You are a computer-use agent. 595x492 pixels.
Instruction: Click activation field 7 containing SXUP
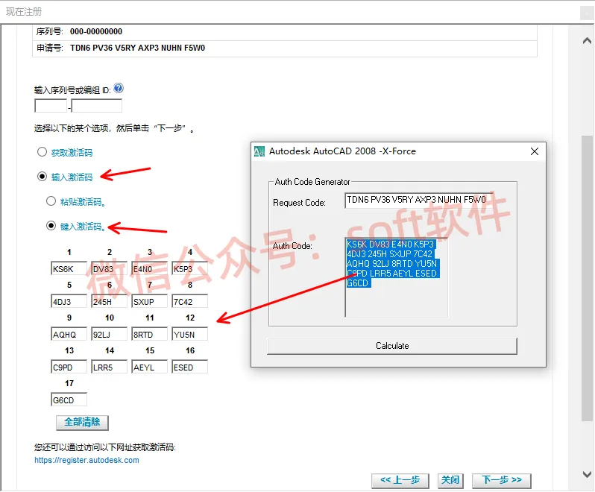point(150,301)
